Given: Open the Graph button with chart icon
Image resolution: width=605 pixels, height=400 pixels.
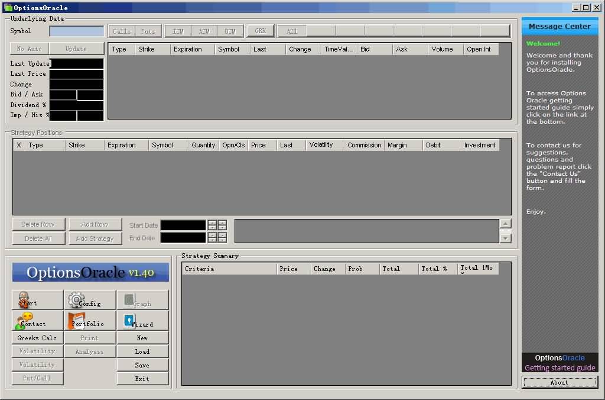Looking at the screenshot, I should coord(142,300).
